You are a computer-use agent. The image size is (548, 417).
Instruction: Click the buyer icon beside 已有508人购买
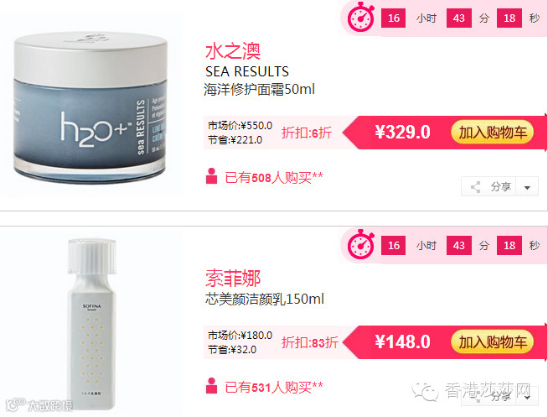211,176
